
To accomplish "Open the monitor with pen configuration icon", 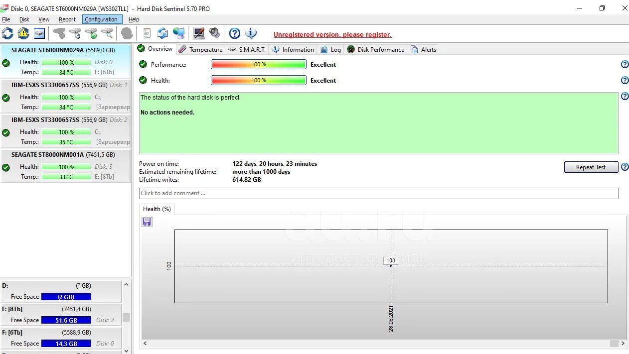I will 199,33.
